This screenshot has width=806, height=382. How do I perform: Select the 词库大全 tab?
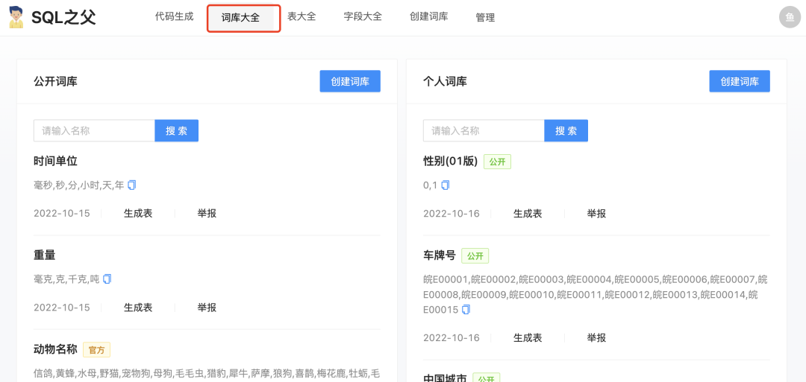pos(240,17)
